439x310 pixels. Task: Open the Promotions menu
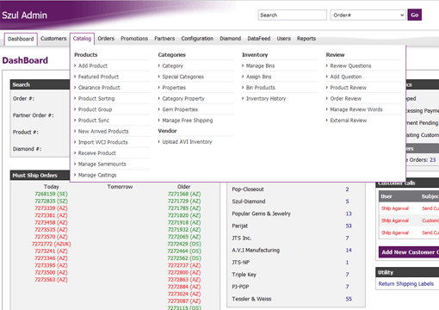coord(134,39)
